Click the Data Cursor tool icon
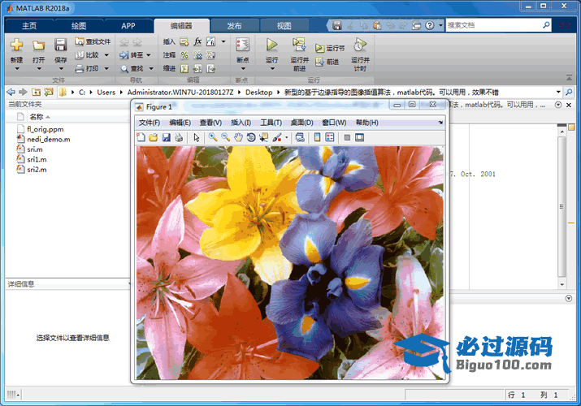 click(x=264, y=138)
